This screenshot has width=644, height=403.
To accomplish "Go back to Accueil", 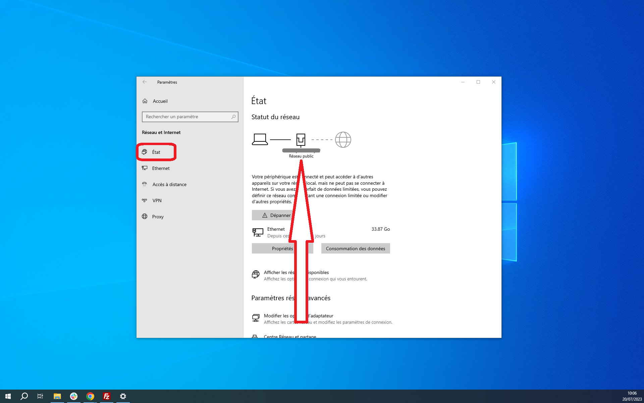I will point(160,101).
